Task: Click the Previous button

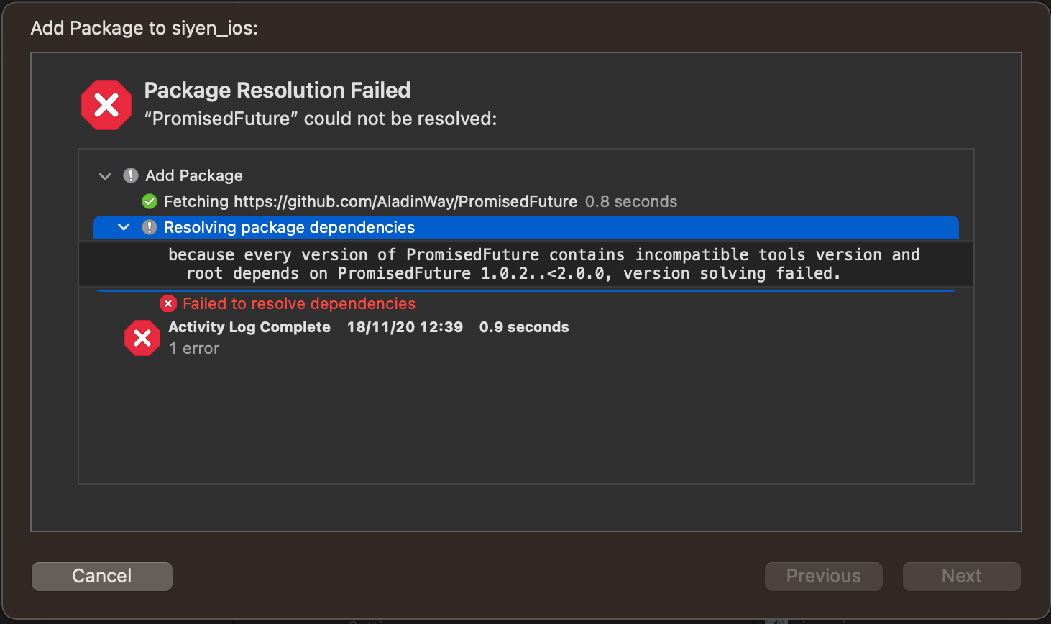Action: [x=824, y=576]
